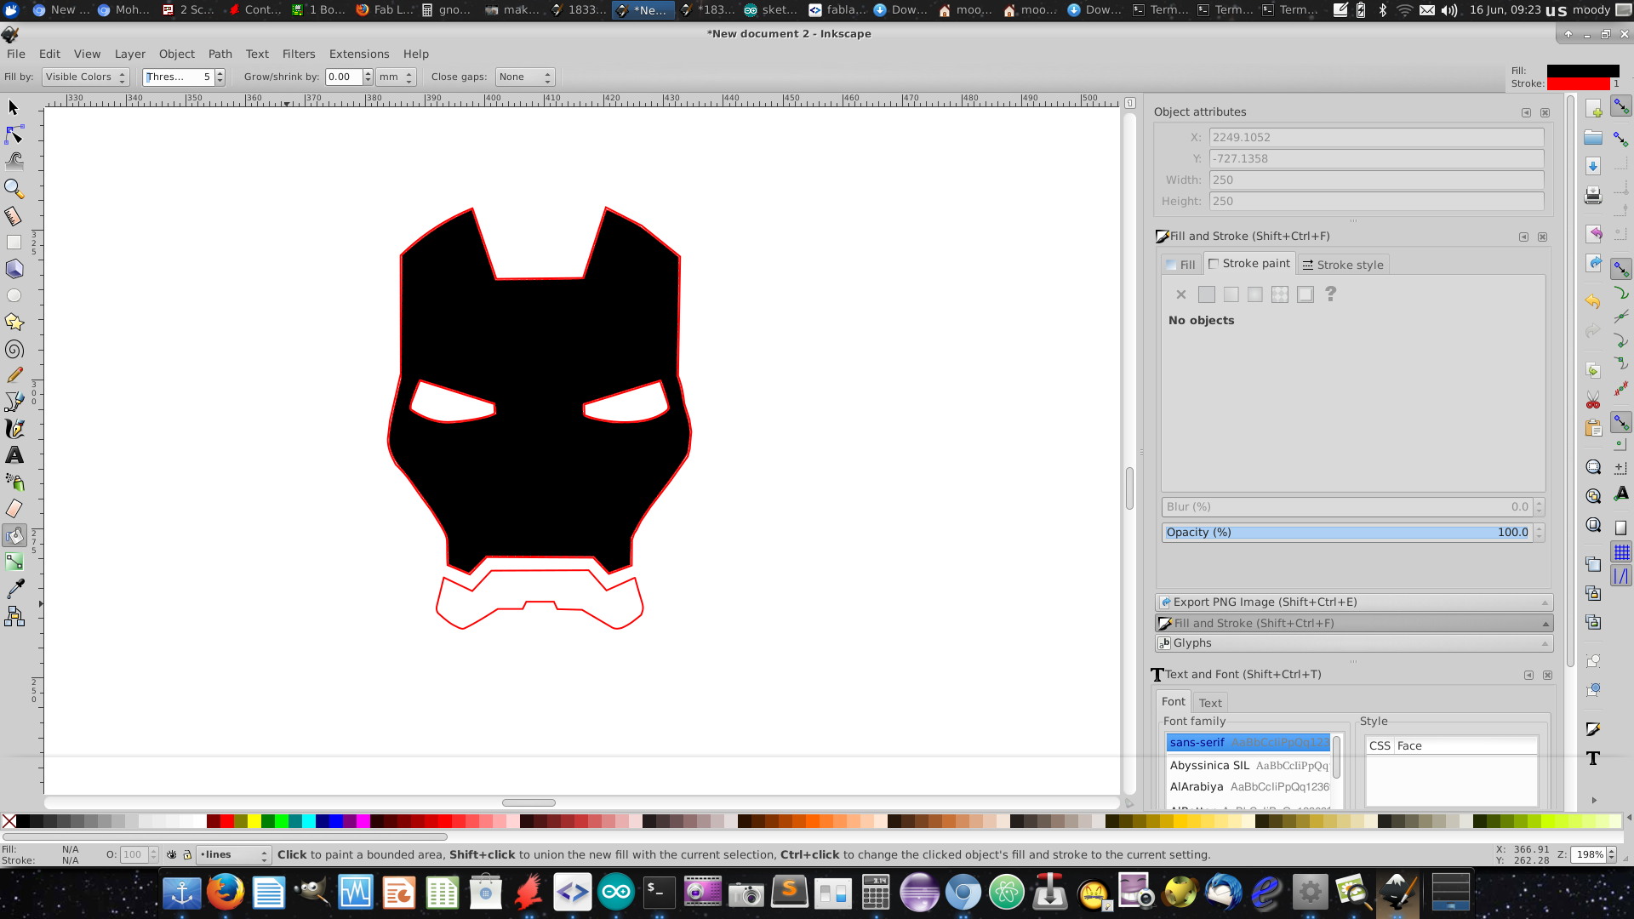The width and height of the screenshot is (1634, 919).
Task: Open the Arduino IDE in dock
Action: pos(616,893)
